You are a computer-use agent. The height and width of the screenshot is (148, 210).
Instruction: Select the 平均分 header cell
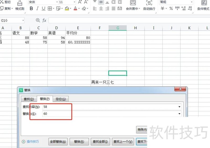[x=78, y=33]
